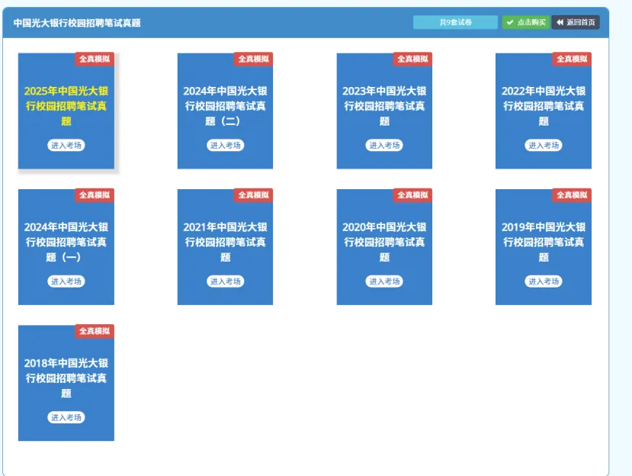Click 进入考场 under the 2019年 paper
Screen dimensions: 632x476
[x=544, y=281]
